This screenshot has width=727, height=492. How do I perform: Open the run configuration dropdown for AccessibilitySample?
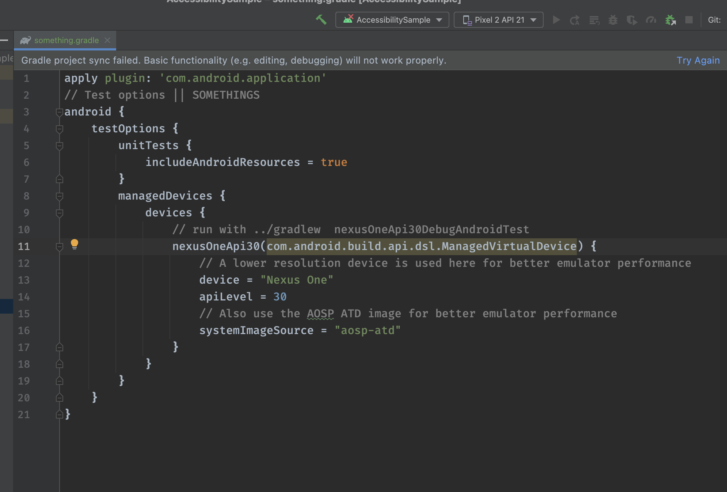tap(392, 20)
